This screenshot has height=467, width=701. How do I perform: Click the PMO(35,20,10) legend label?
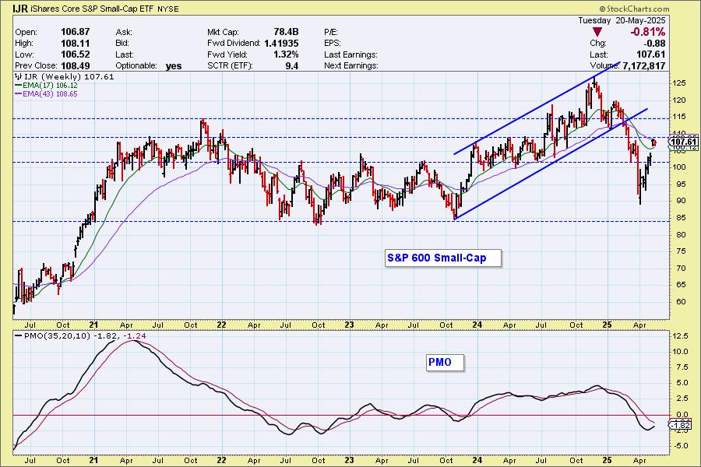tap(54, 335)
